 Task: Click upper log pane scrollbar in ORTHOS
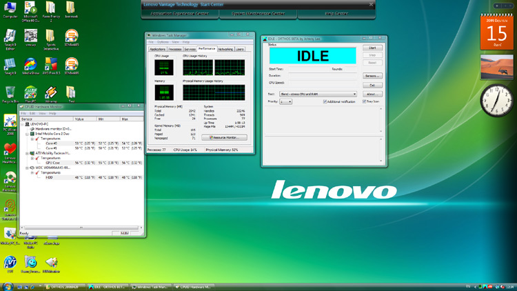pyautogui.click(x=381, y=120)
